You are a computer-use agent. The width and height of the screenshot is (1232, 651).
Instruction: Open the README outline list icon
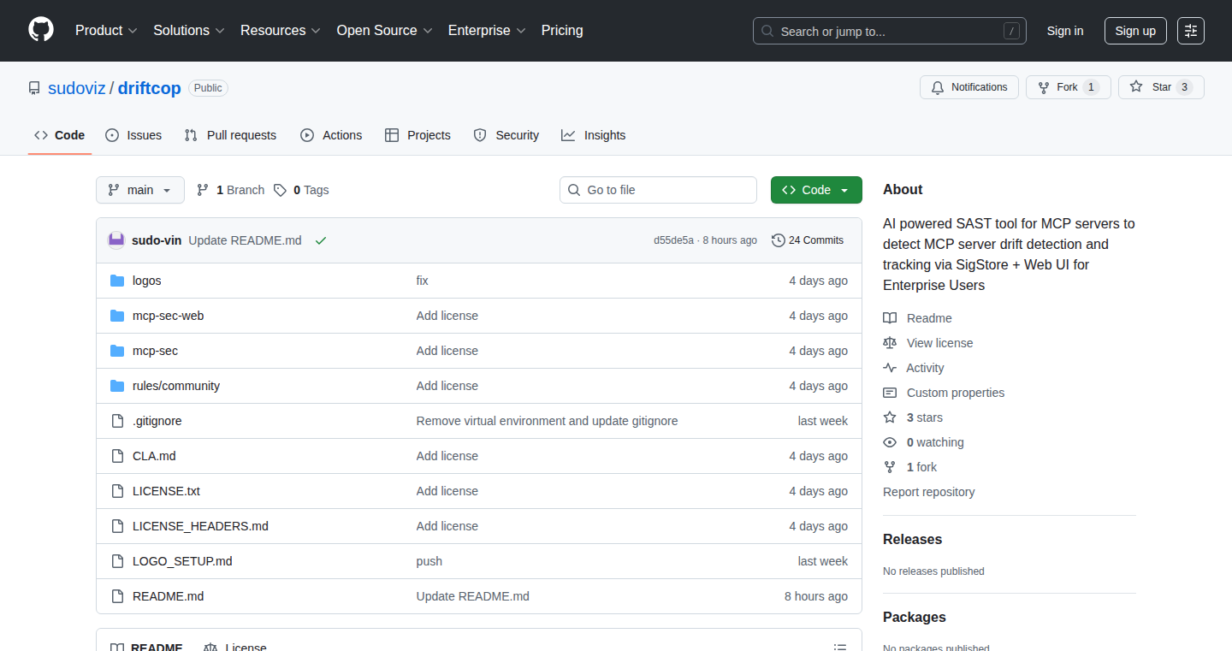[840, 648]
